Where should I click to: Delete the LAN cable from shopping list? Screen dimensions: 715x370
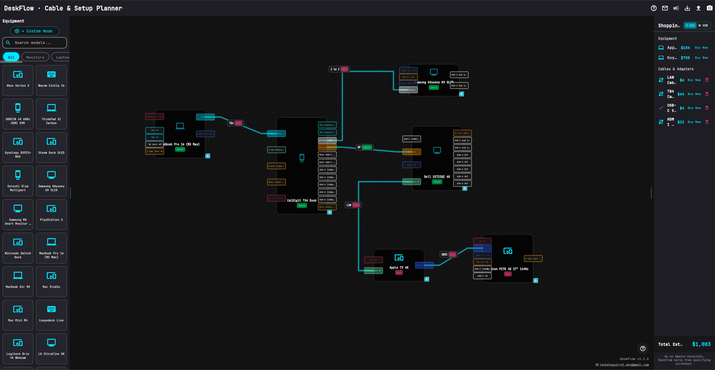click(x=707, y=80)
